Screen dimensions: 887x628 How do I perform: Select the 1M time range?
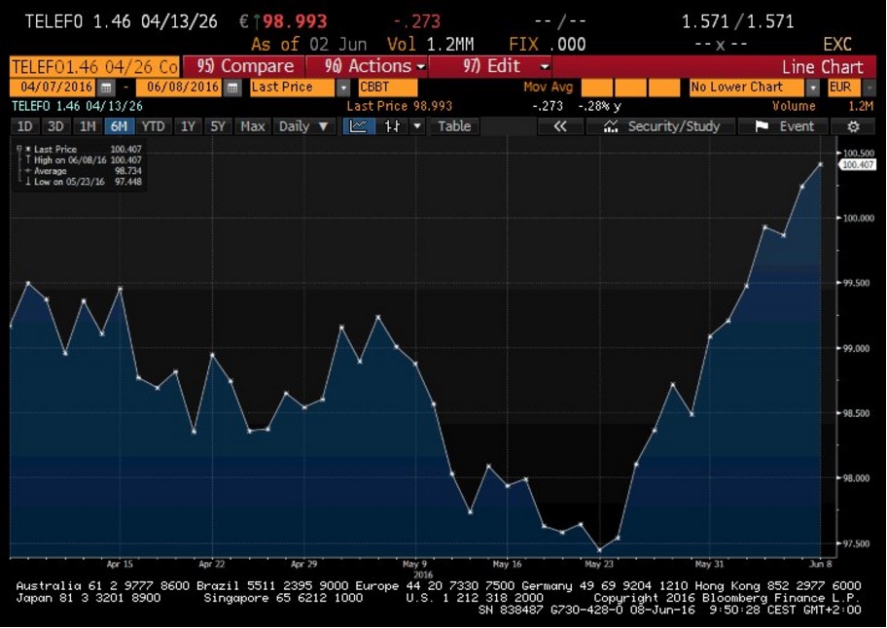(88, 126)
